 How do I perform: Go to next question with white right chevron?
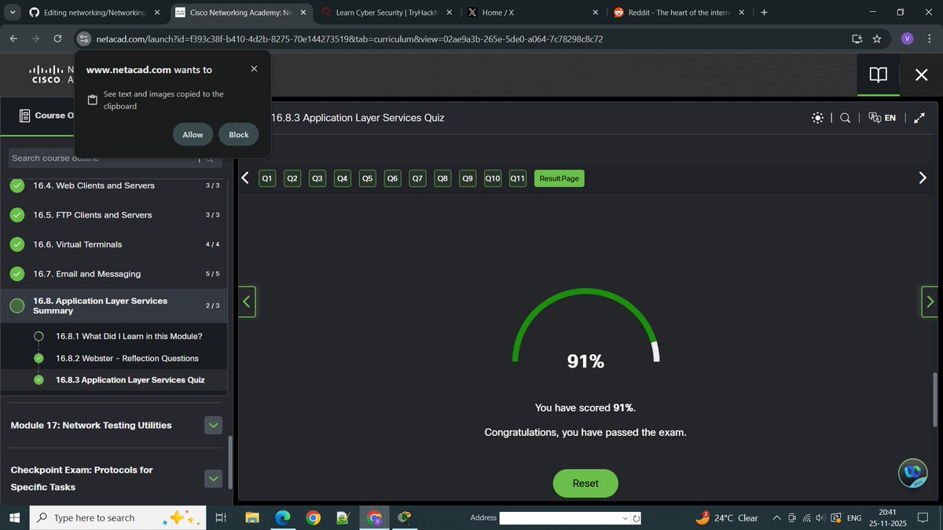tap(923, 177)
